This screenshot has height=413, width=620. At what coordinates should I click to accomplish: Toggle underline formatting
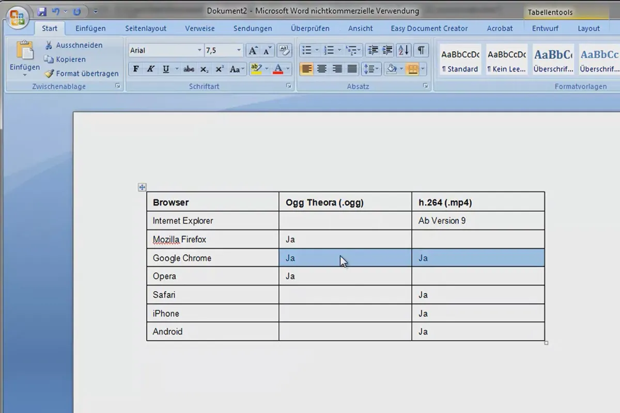pos(166,69)
